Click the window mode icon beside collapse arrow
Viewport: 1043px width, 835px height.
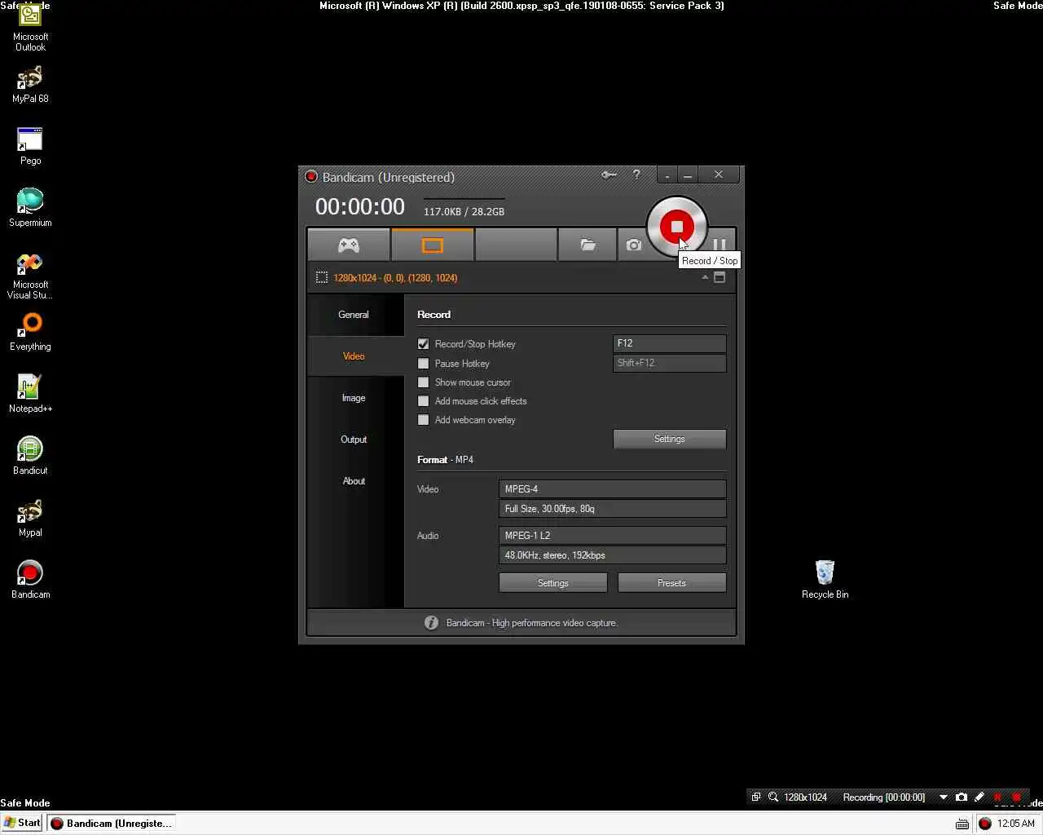point(720,277)
